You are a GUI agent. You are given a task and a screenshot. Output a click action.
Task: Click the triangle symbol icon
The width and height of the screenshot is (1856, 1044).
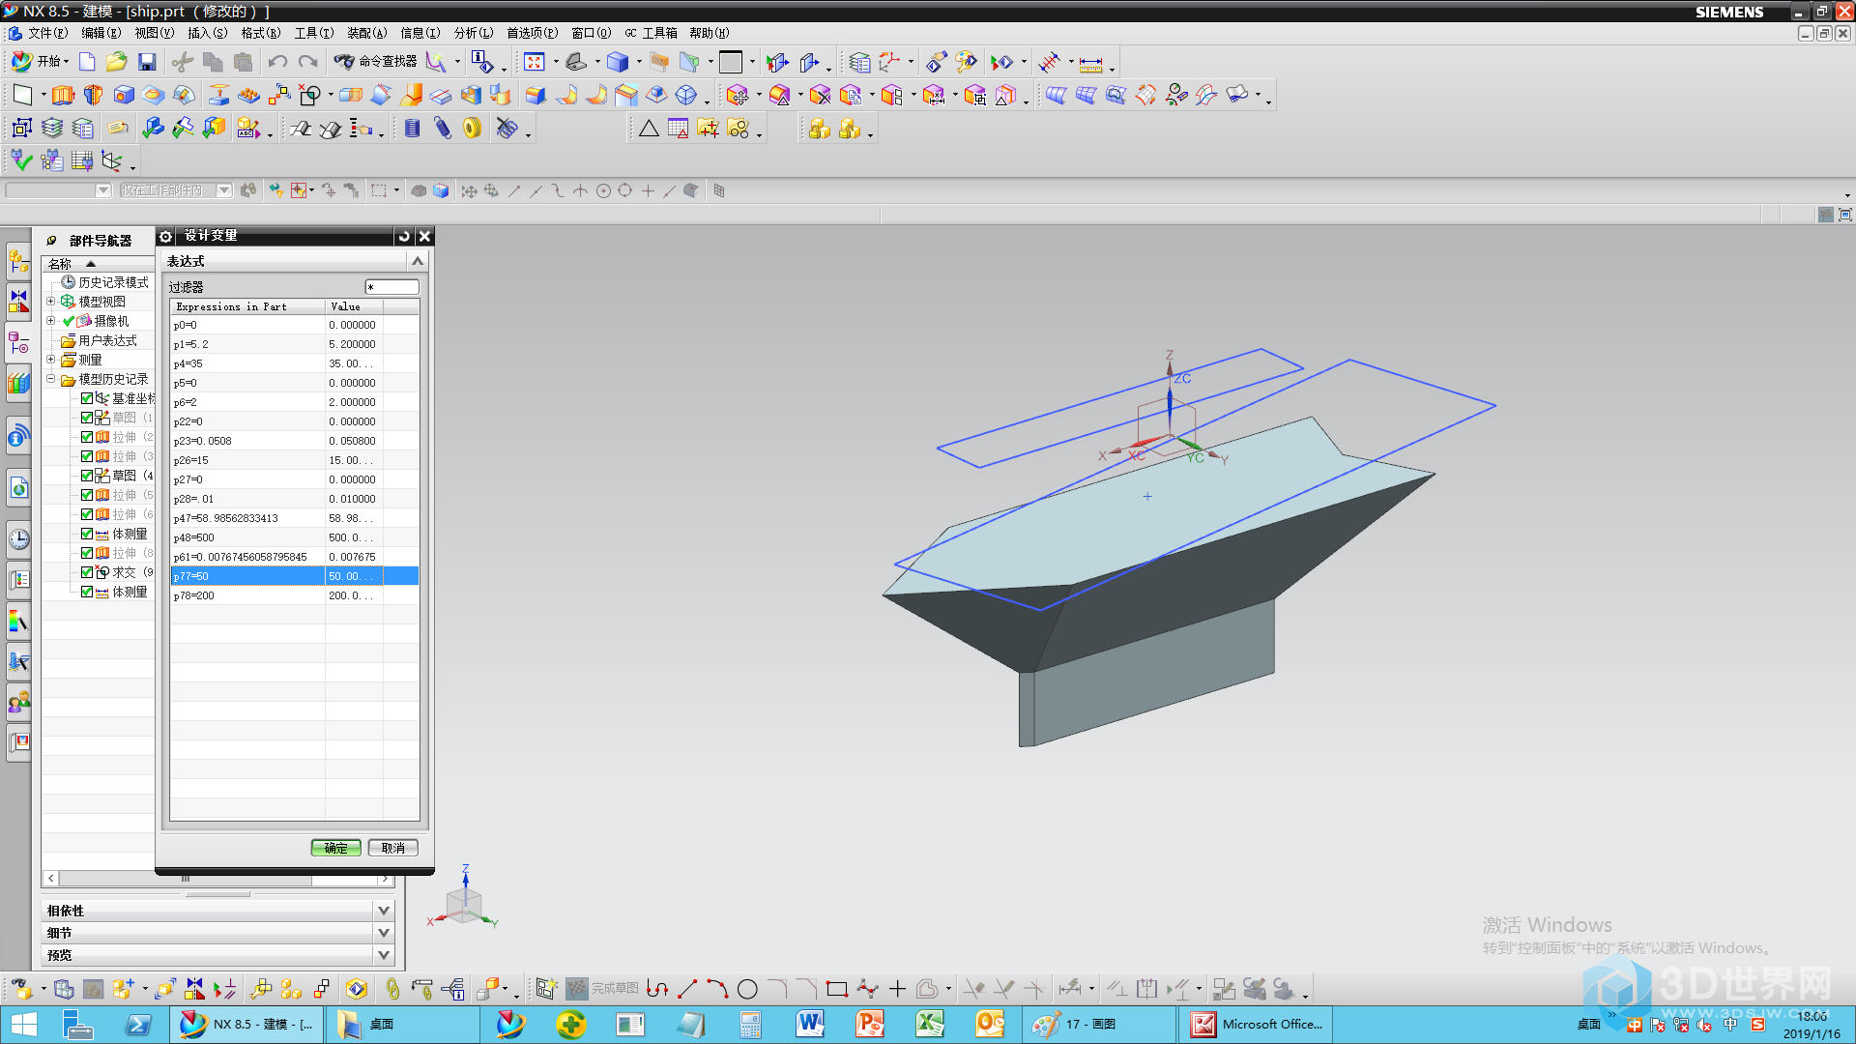[x=649, y=129]
